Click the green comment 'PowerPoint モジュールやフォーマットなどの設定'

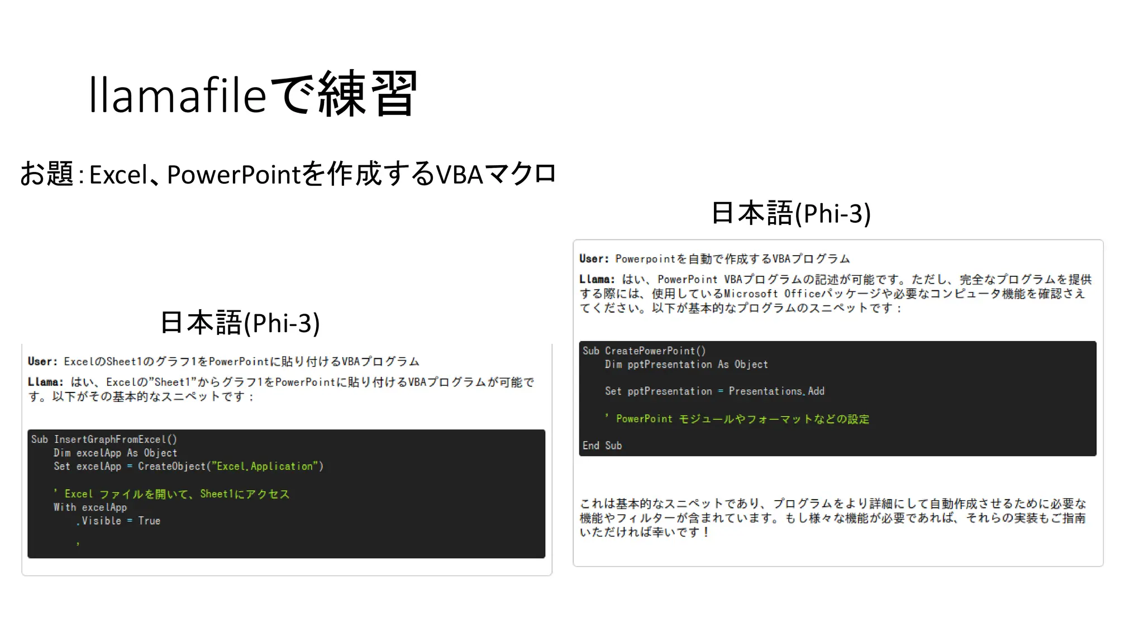pos(737,419)
